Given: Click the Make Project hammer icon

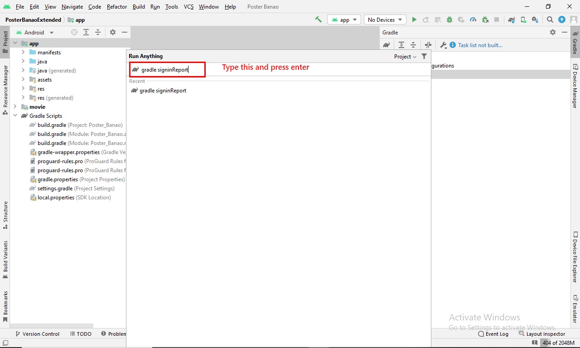Looking at the screenshot, I should pyautogui.click(x=318, y=20).
